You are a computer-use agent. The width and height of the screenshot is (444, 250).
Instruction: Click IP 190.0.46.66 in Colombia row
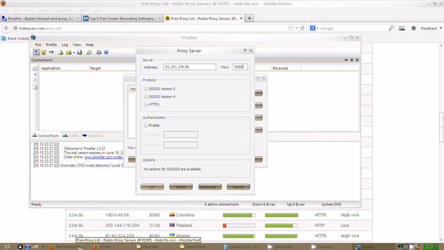tap(117, 215)
